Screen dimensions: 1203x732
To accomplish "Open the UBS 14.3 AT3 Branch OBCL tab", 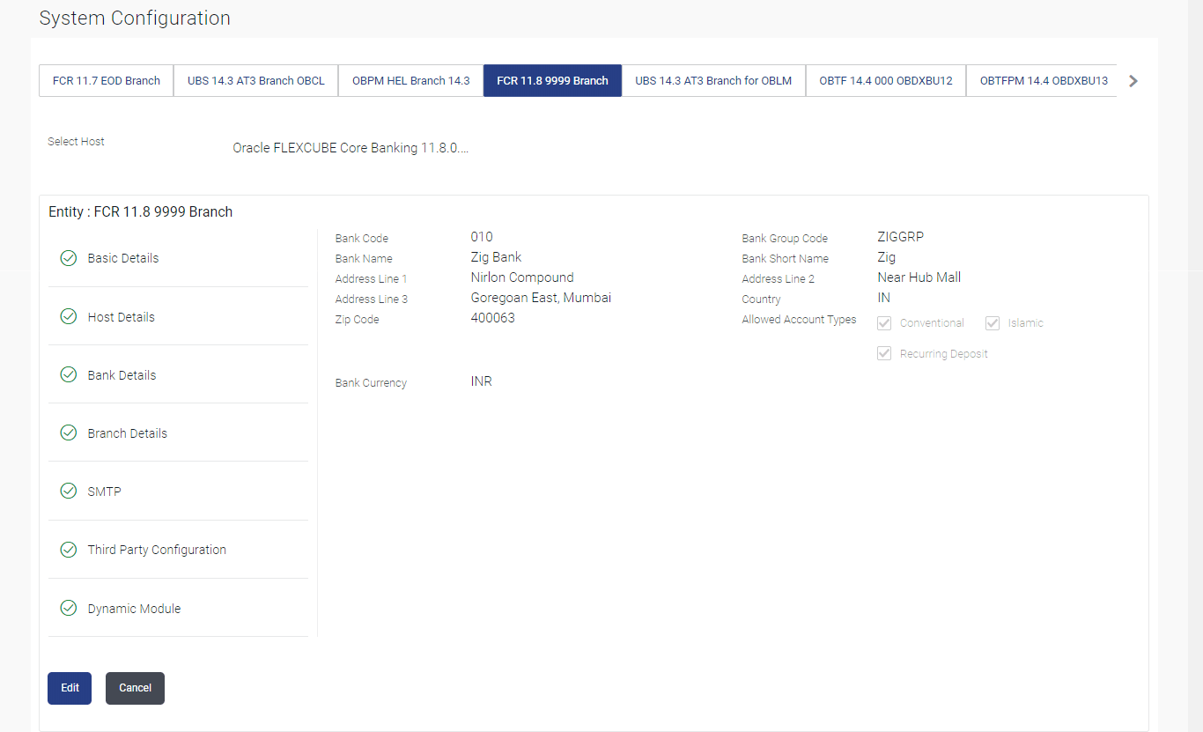I will pyautogui.click(x=256, y=80).
